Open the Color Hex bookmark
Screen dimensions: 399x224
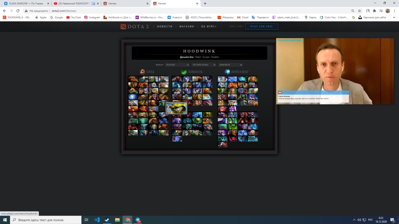click(334, 17)
